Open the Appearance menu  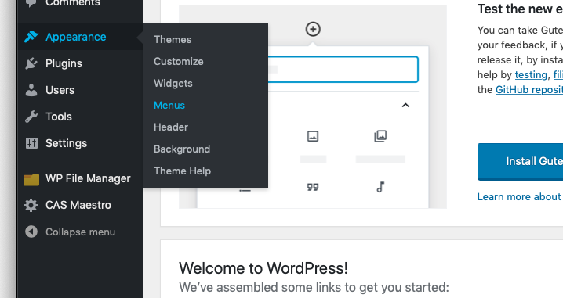click(80, 37)
